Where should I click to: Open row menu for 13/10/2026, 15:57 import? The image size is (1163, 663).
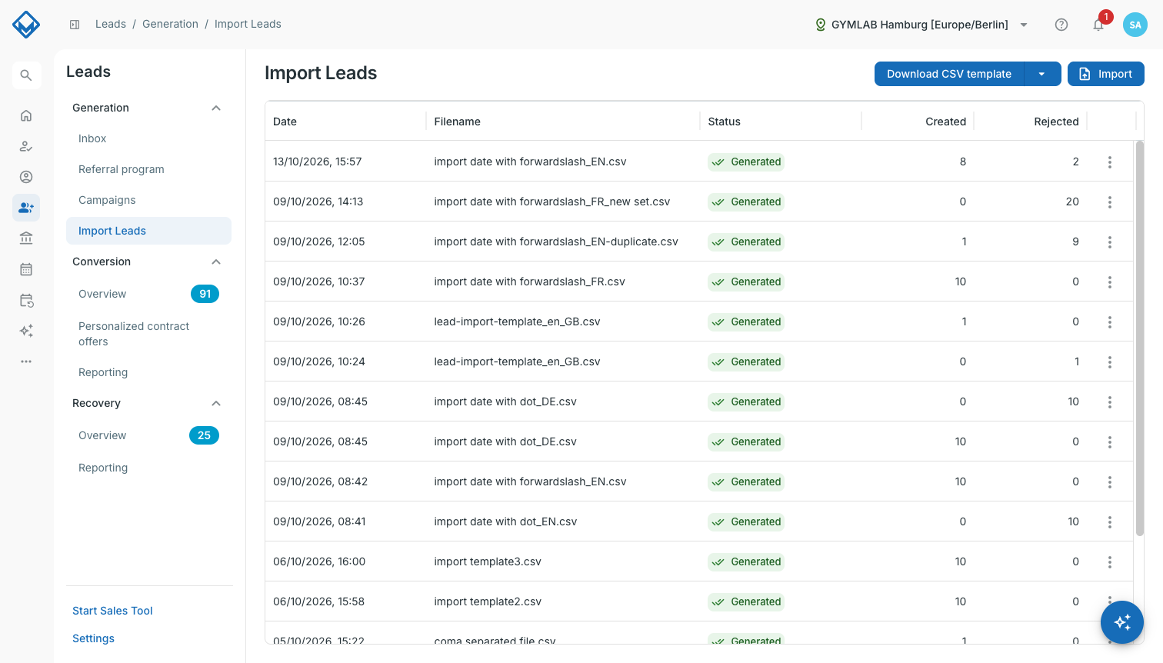1110,162
